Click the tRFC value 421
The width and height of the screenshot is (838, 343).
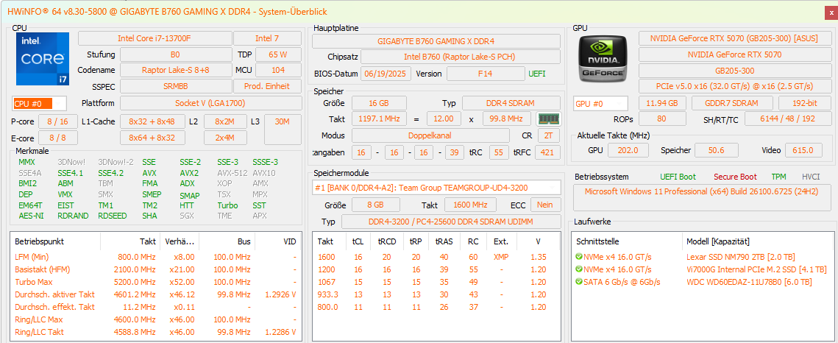[548, 152]
